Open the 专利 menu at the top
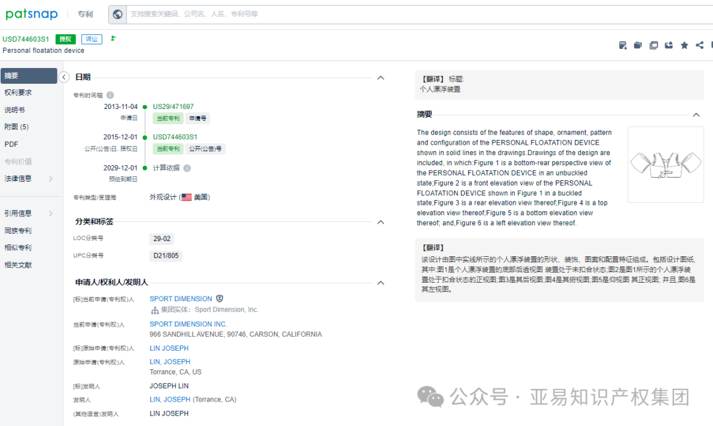The height and width of the screenshot is (426, 713). pyautogui.click(x=85, y=14)
